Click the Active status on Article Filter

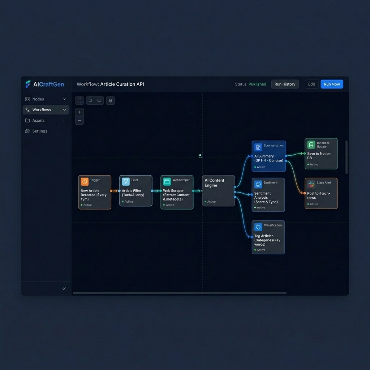click(128, 202)
